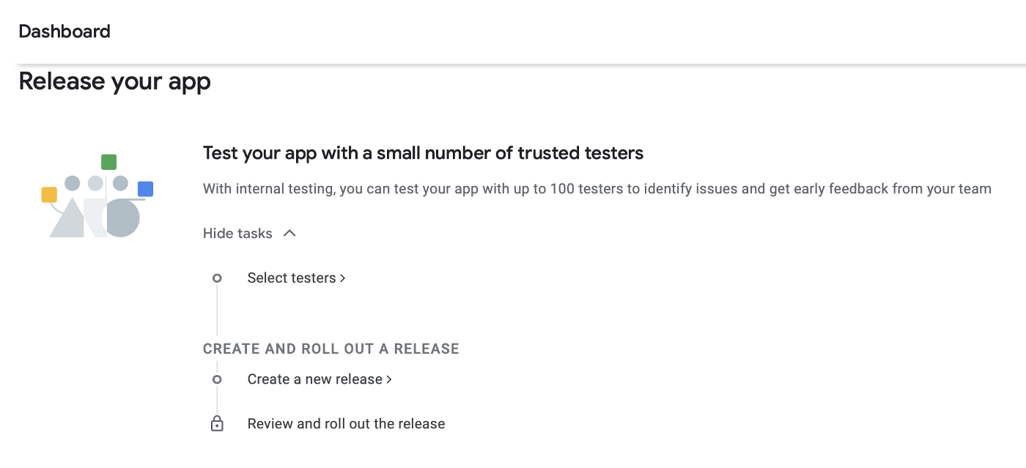The image size is (1026, 468).
Task: Click the right chevron after Create a new release
Action: point(389,379)
